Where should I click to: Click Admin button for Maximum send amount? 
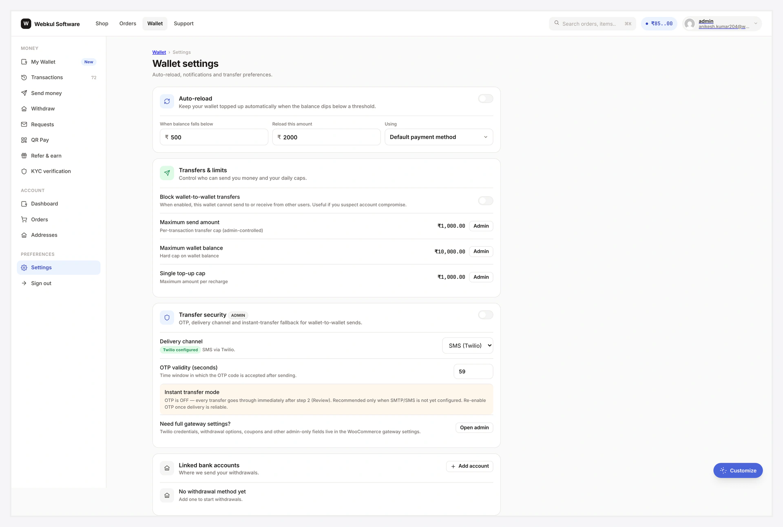pos(481,226)
